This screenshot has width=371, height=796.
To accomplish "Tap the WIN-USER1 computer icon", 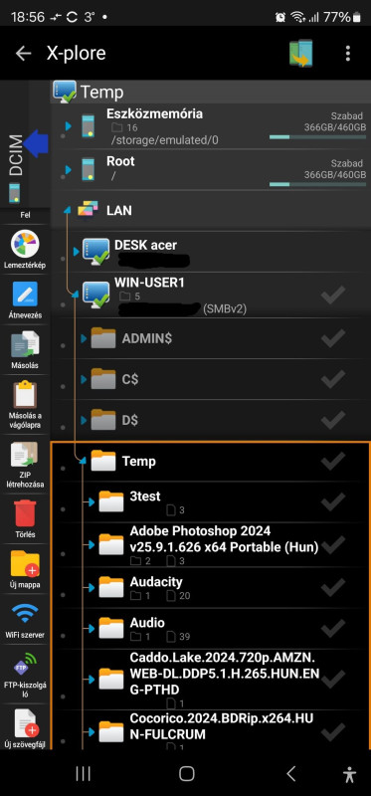I will (95, 295).
